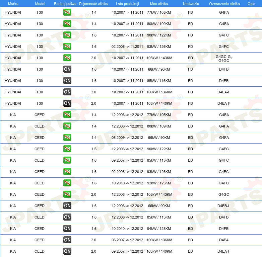Select the 94kW / 128KM power cell
This screenshot has width=262, height=257.
click(159, 229)
